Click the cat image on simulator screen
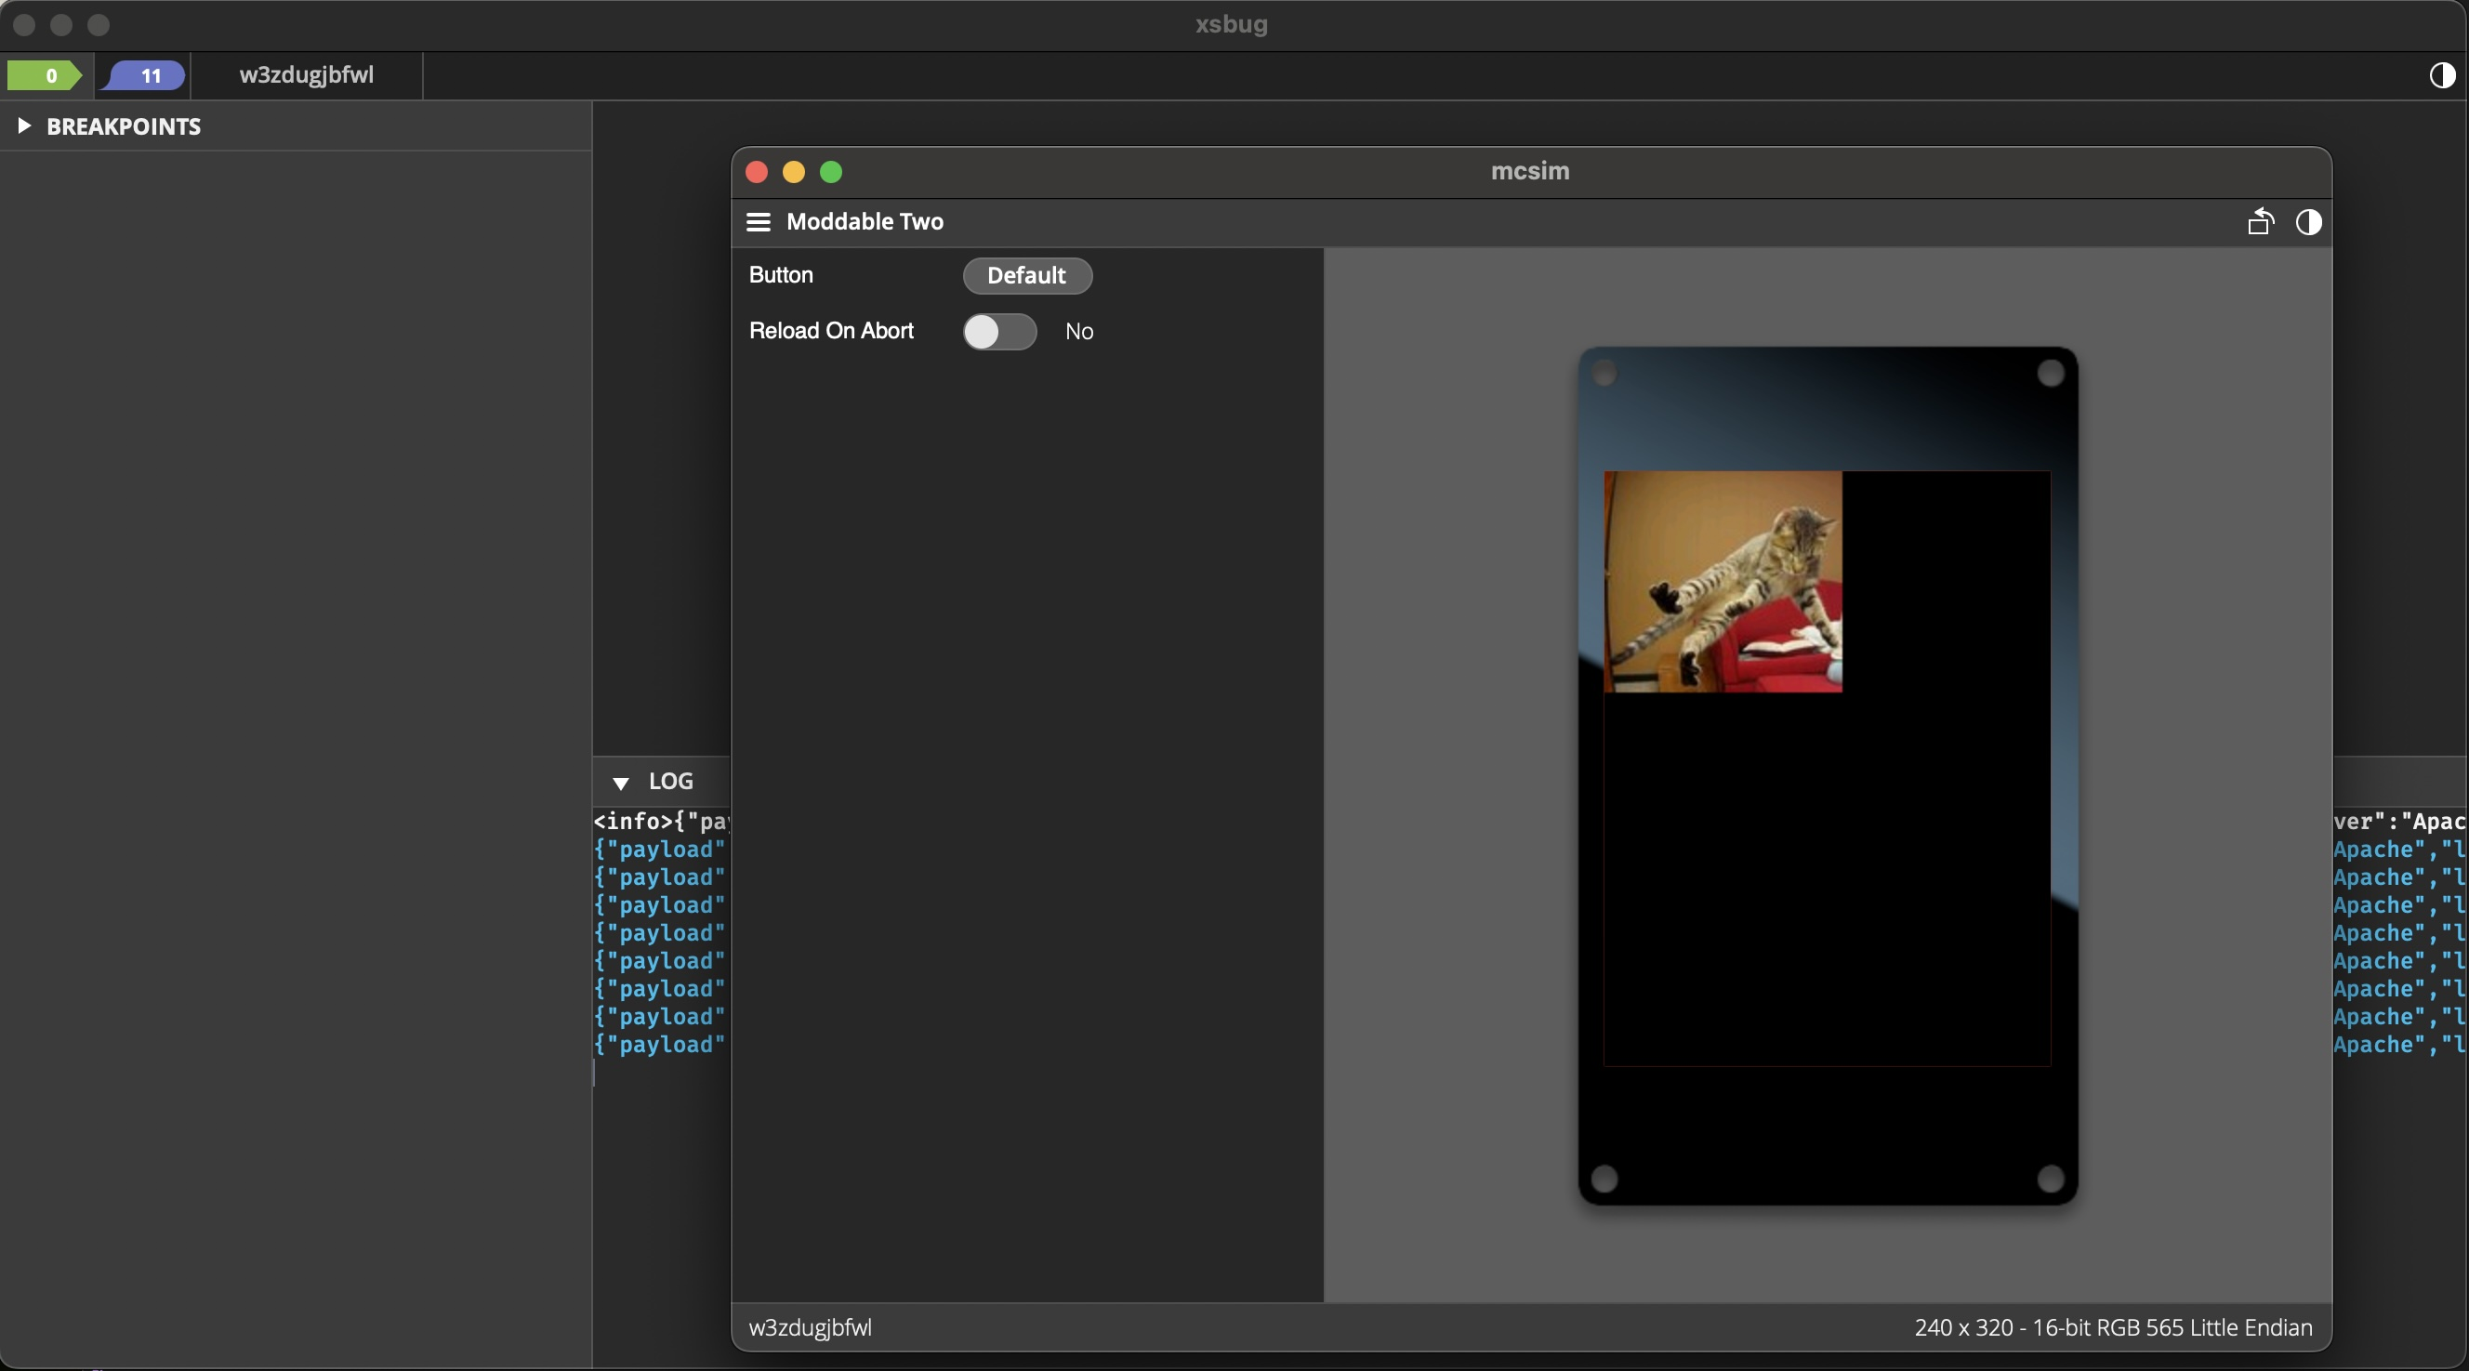Image resolution: width=2469 pixels, height=1371 pixels. pos(1723,581)
